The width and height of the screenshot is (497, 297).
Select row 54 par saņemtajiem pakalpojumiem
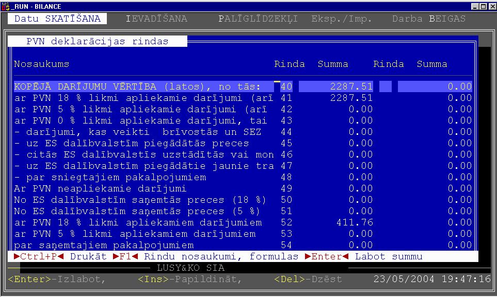(104, 245)
